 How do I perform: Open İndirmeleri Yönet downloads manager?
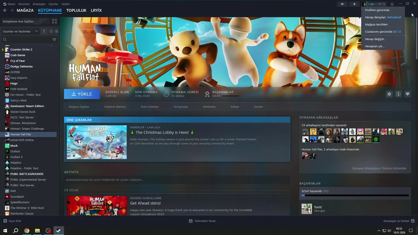click(x=202, y=221)
